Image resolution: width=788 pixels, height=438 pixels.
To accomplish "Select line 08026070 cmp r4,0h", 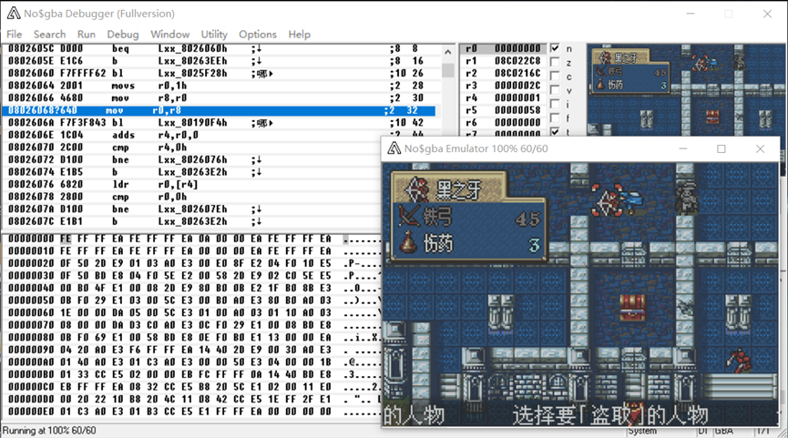I will pyautogui.click(x=192, y=148).
